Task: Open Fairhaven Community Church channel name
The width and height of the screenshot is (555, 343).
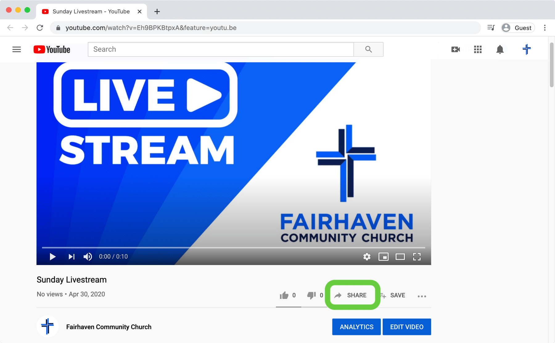Action: click(x=109, y=327)
